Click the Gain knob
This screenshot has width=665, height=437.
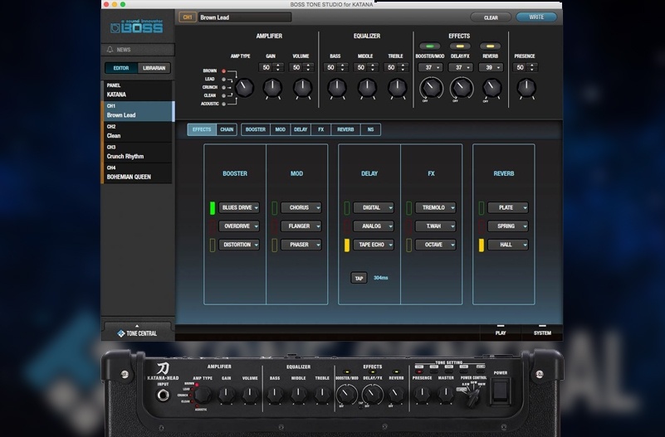pyautogui.click(x=271, y=88)
